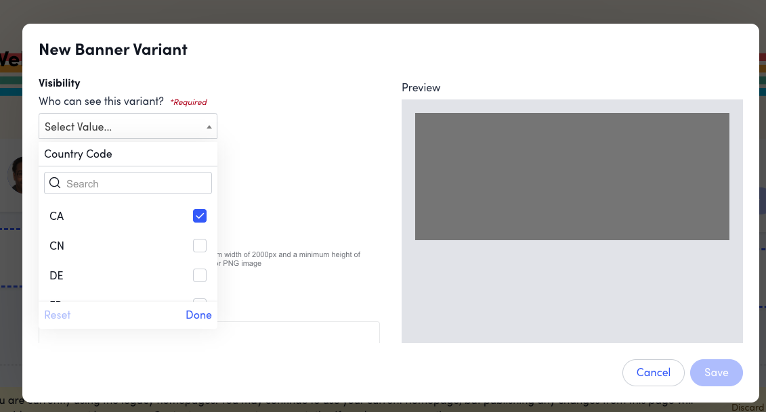
Task: Choose the CN option in the list
Action: click(x=57, y=246)
